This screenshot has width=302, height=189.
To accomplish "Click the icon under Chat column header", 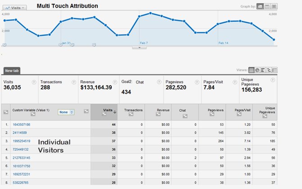I will click(185, 116).
